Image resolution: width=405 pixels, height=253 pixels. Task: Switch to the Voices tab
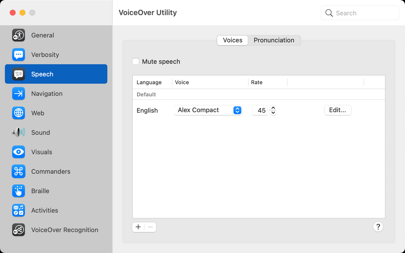(233, 40)
